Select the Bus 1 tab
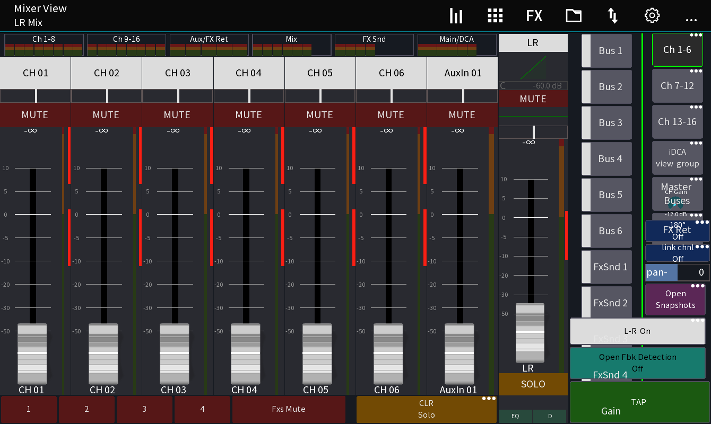 pyautogui.click(x=606, y=50)
